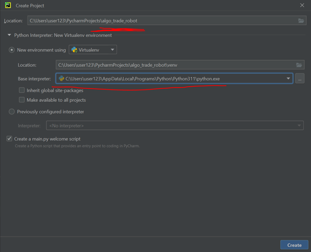
Task: Browse for venv location folder icon
Action: coord(299,65)
